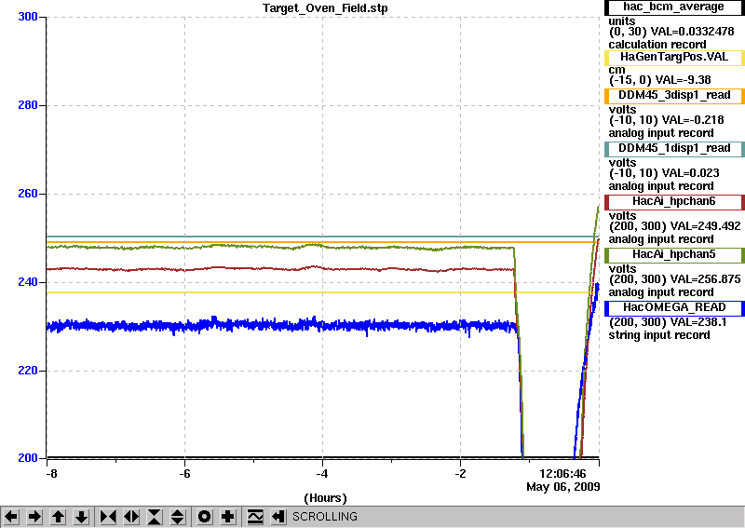Select the hac_bcm_average legend entry

pos(674,7)
